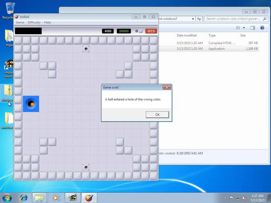Select the Application file row

(x=209, y=49)
